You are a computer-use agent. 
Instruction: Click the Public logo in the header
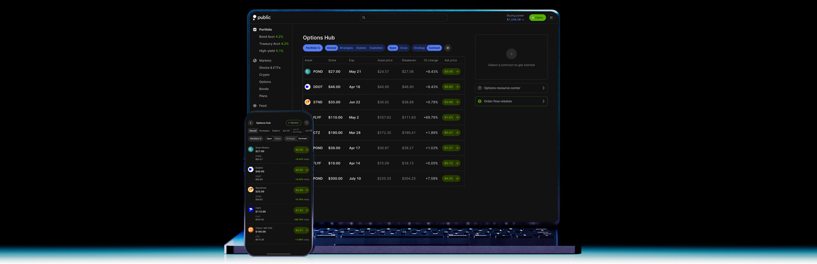coord(262,18)
